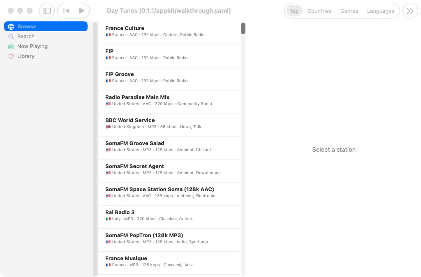The width and height of the screenshot is (421, 277).
Task: Click US flag under SomaFM PopTron
Action: pos(108,242)
